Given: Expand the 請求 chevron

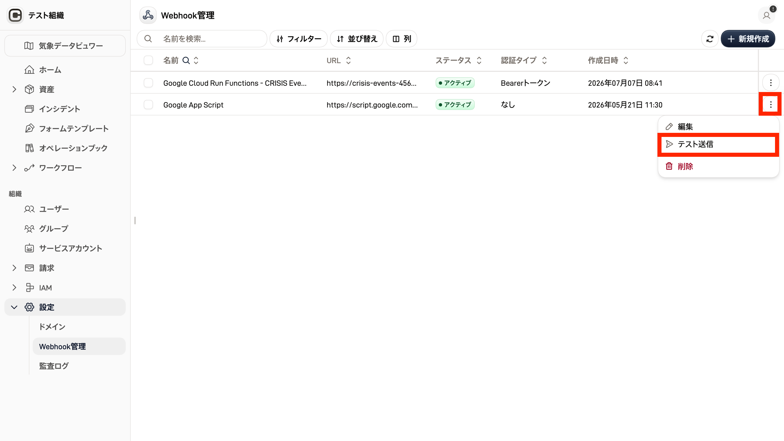Looking at the screenshot, I should [14, 268].
